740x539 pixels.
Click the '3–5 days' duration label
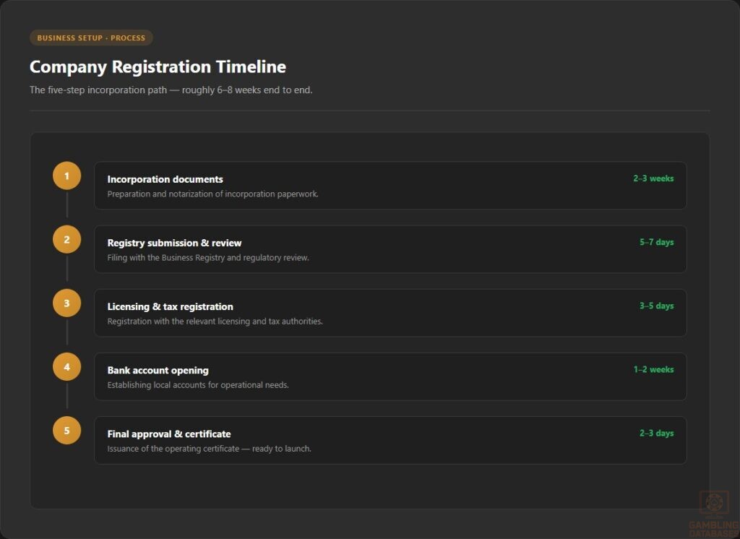[x=656, y=306]
